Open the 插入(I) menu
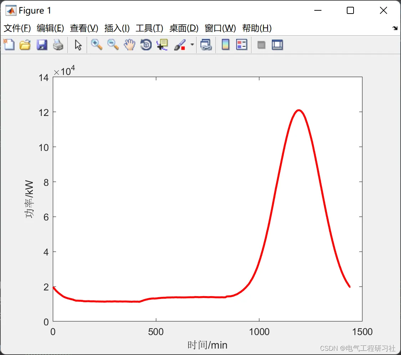Viewport: 401px width, 355px height. pos(117,28)
